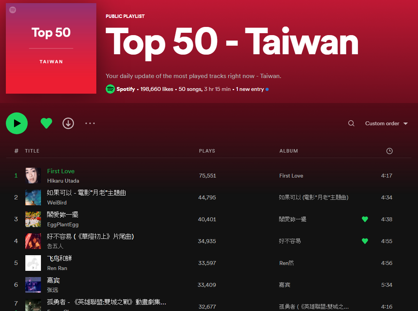Open the Custom order sort dropdown
Viewport: 418px width, 311px height.
point(386,123)
